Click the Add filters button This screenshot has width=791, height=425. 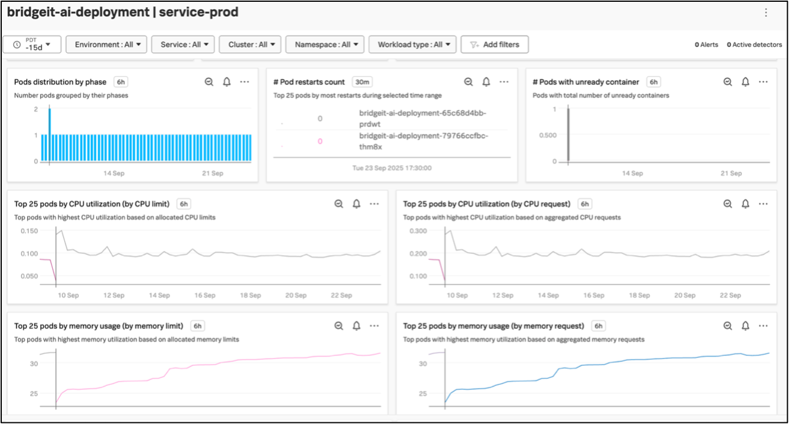(494, 44)
